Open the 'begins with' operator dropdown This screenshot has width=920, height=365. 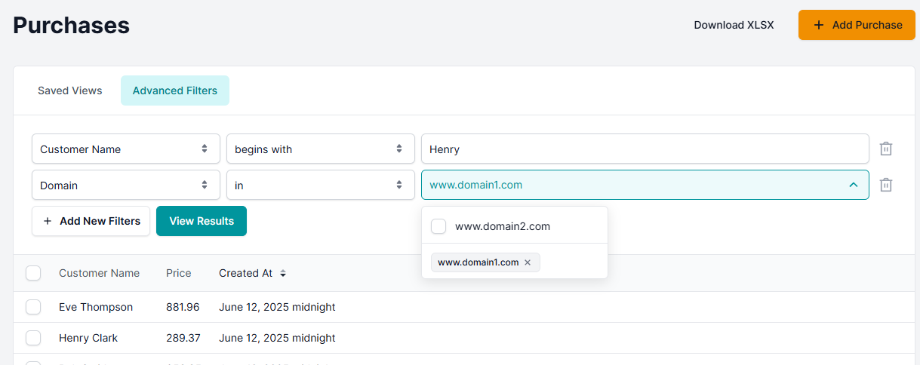321,149
